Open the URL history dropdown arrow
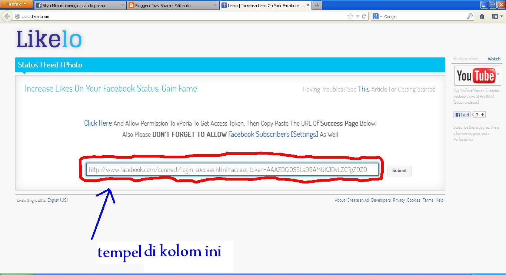The image size is (506, 275). [x=357, y=16]
